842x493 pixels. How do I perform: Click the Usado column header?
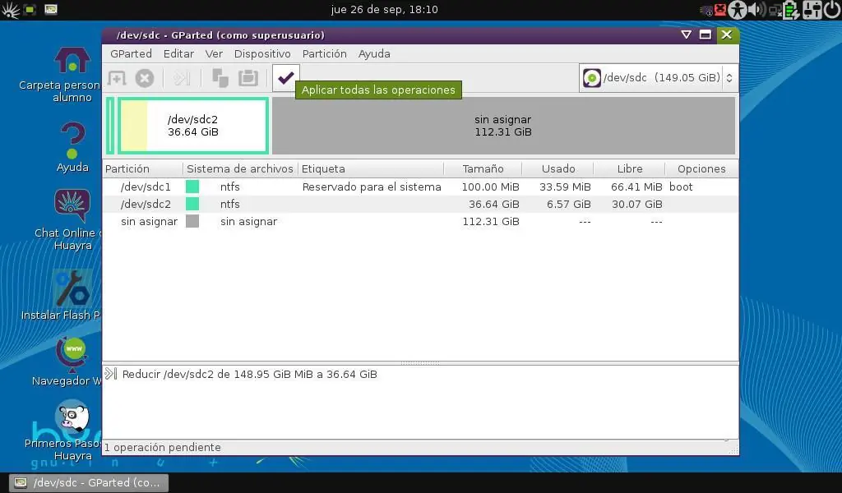pyautogui.click(x=558, y=169)
